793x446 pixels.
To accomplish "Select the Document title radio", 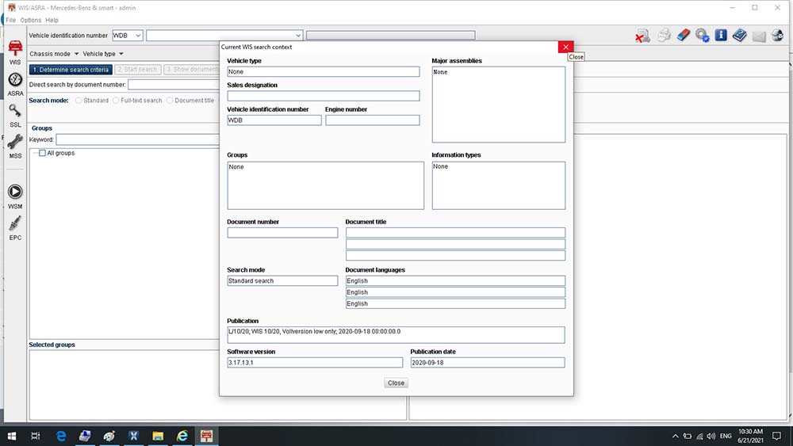I will [x=170, y=101].
